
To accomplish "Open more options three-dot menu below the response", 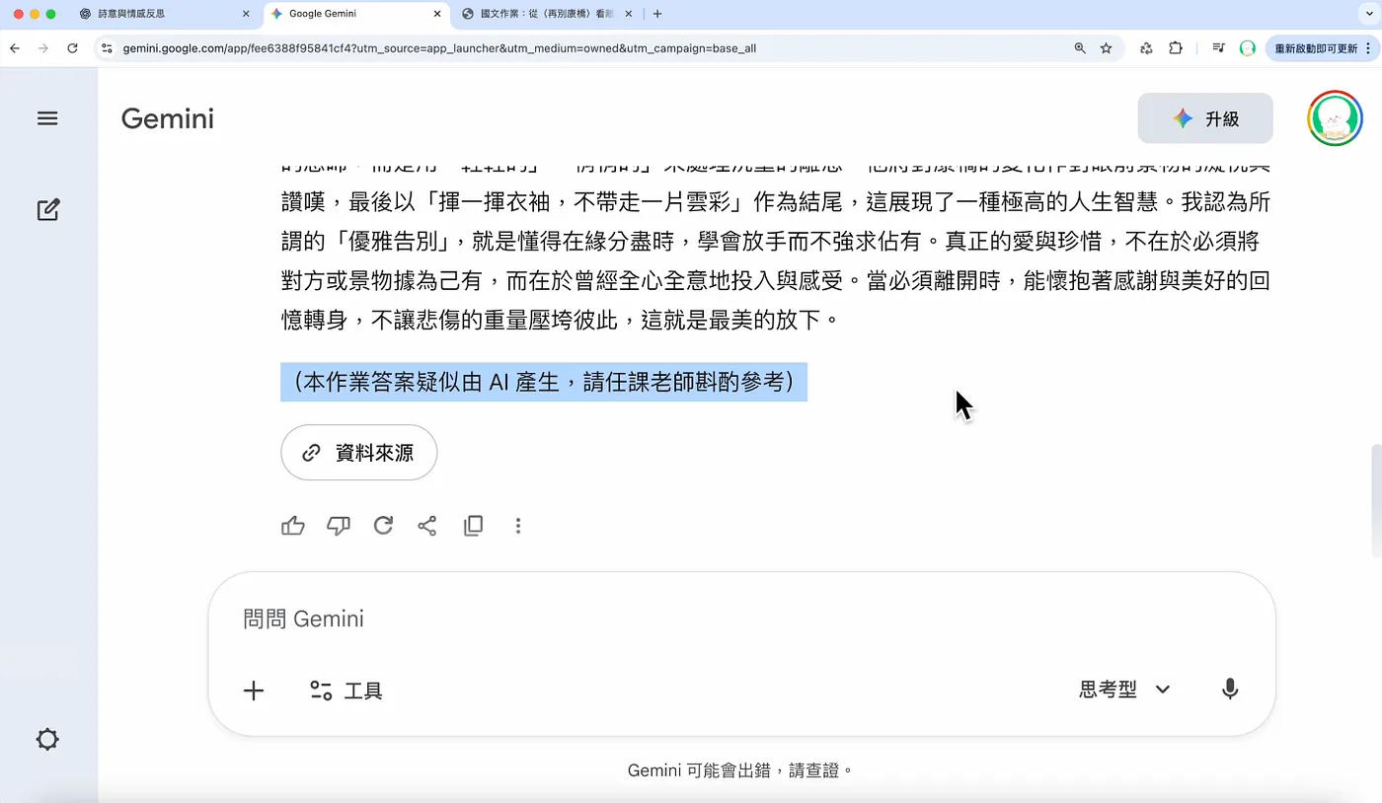I will click(x=518, y=526).
